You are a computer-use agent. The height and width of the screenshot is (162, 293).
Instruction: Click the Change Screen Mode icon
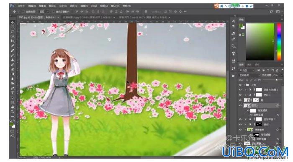click(13, 136)
